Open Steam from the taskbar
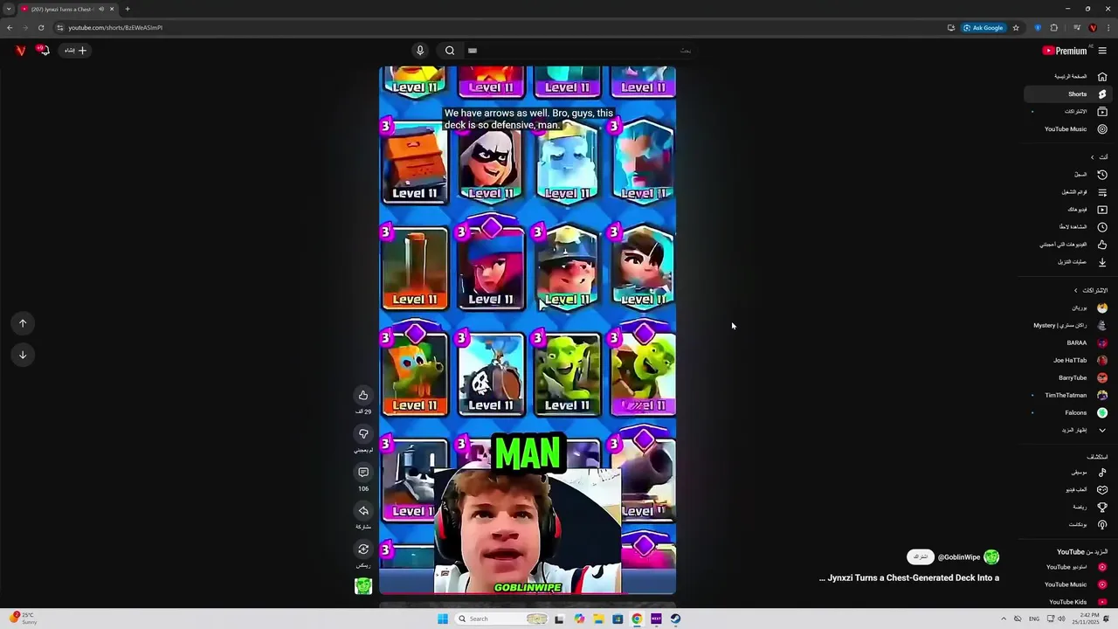The width and height of the screenshot is (1118, 629). click(675, 619)
